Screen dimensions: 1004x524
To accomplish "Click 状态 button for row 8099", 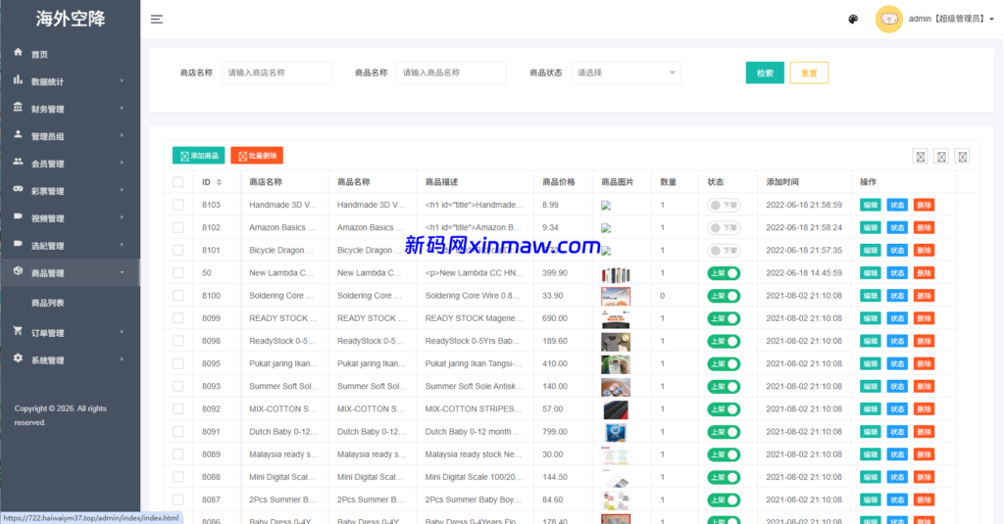I will click(x=897, y=318).
